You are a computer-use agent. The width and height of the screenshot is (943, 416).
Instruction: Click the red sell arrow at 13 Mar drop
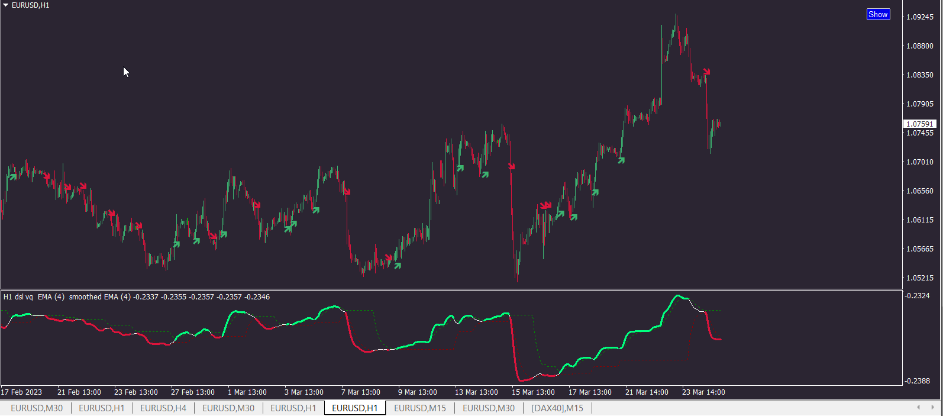[x=511, y=166]
